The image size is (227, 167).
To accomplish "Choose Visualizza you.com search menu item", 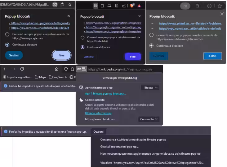I will [152, 163].
